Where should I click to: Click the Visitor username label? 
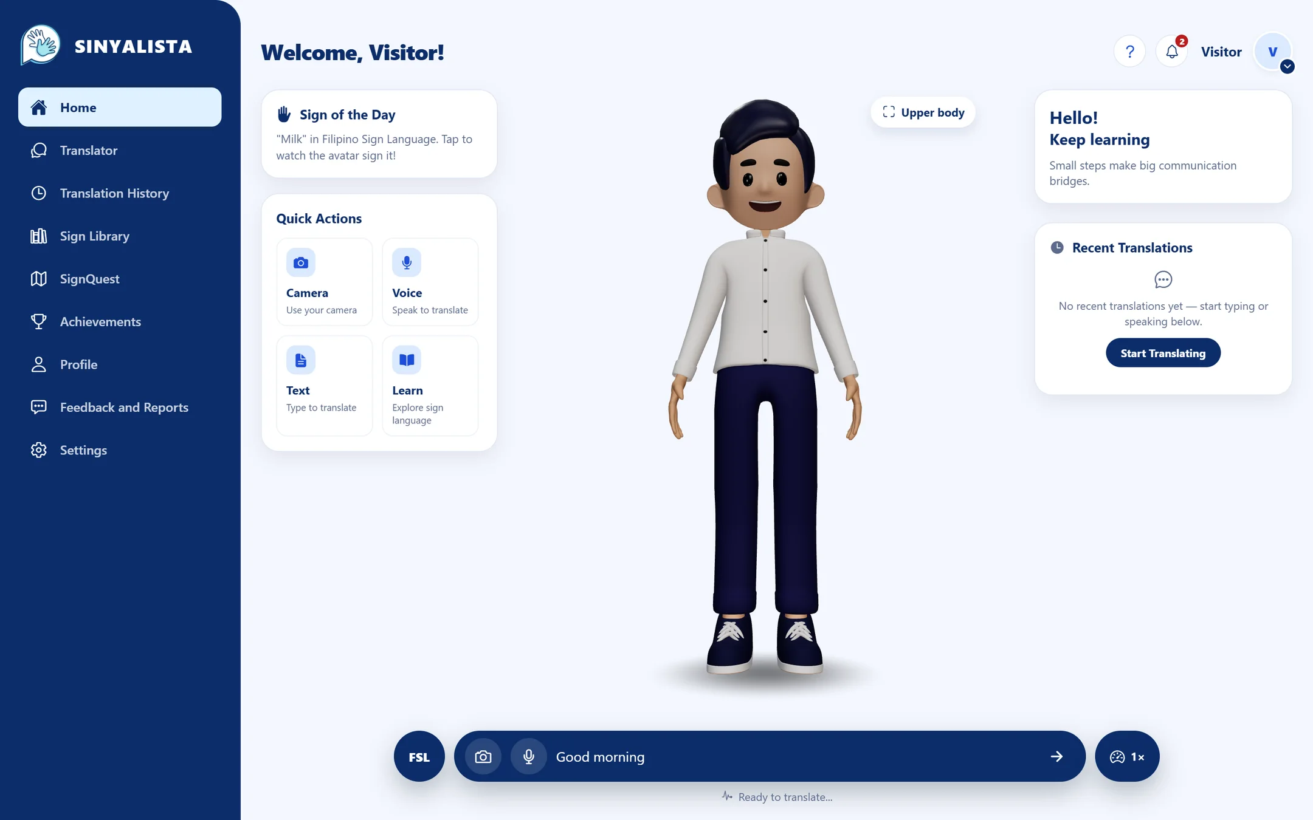[1221, 52]
